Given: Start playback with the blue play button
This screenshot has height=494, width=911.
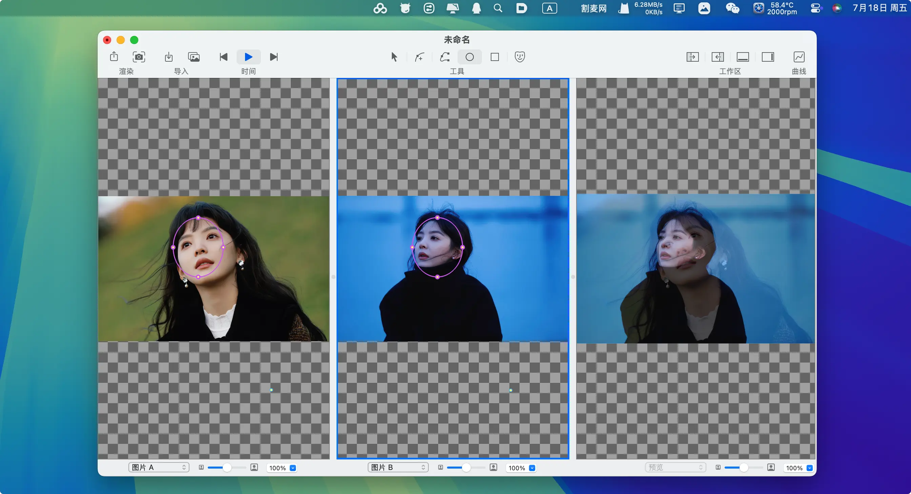Looking at the screenshot, I should tap(249, 57).
